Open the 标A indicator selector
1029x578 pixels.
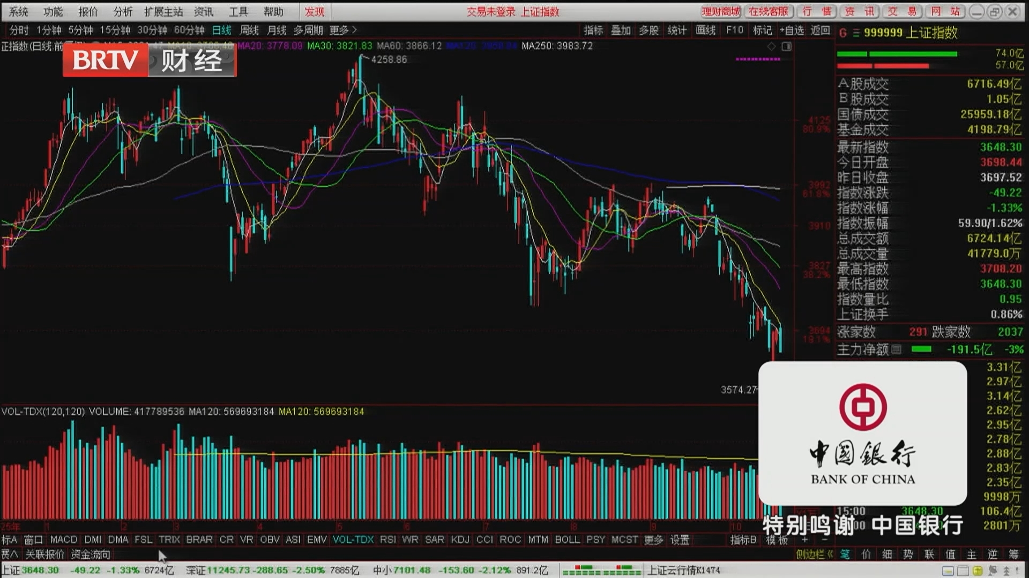point(10,540)
